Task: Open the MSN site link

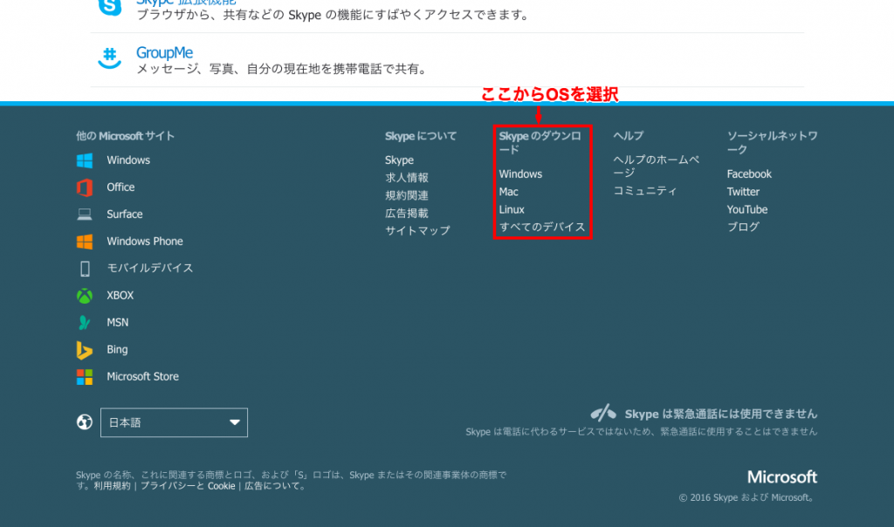Action: click(x=118, y=323)
